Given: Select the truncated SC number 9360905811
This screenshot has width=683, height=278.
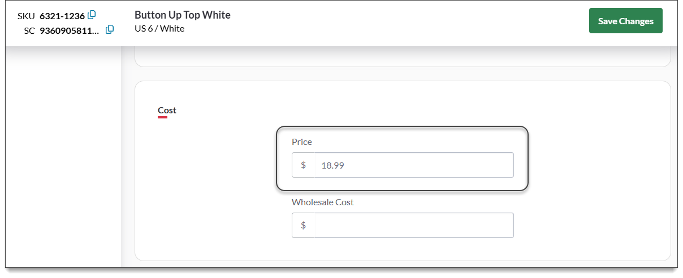Looking at the screenshot, I should click(70, 30).
